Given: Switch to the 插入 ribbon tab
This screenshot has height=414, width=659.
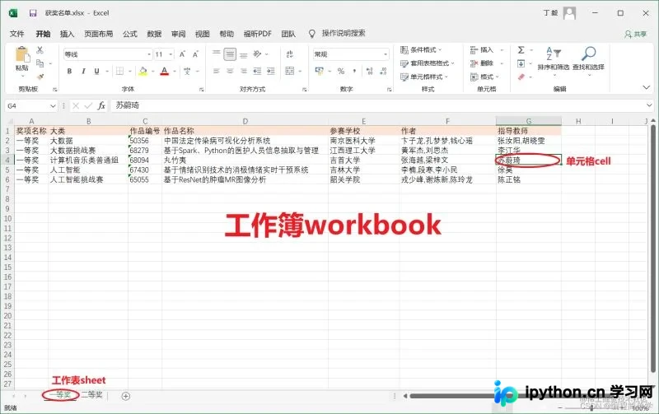Looking at the screenshot, I should (x=67, y=34).
